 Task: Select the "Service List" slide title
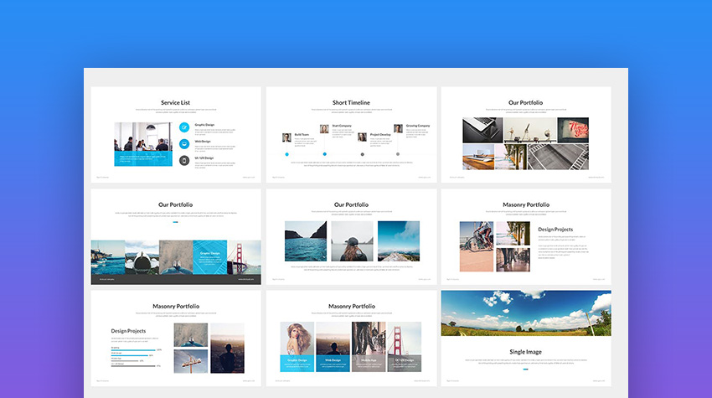(x=175, y=103)
